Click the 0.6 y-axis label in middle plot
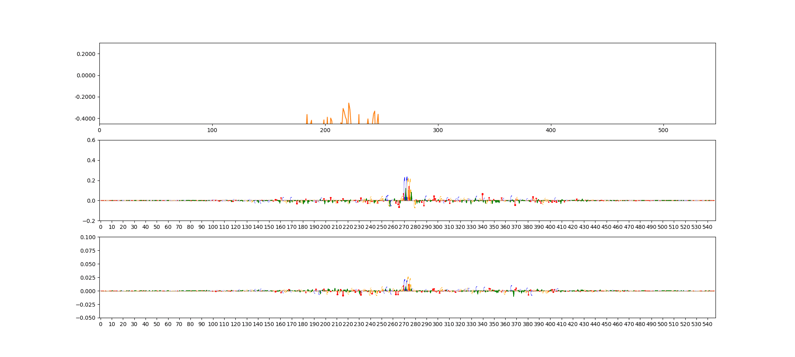The width and height of the screenshot is (795, 357). click(x=91, y=140)
